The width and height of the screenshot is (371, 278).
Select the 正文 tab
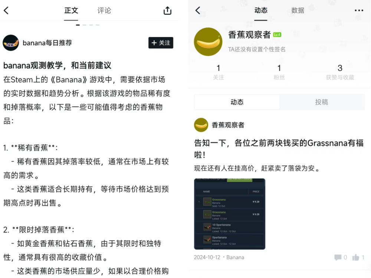[x=71, y=10]
